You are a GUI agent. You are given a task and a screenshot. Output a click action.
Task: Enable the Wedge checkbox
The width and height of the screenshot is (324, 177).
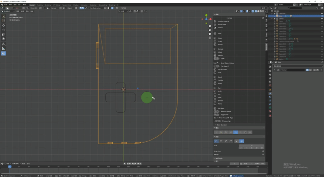[263, 154]
